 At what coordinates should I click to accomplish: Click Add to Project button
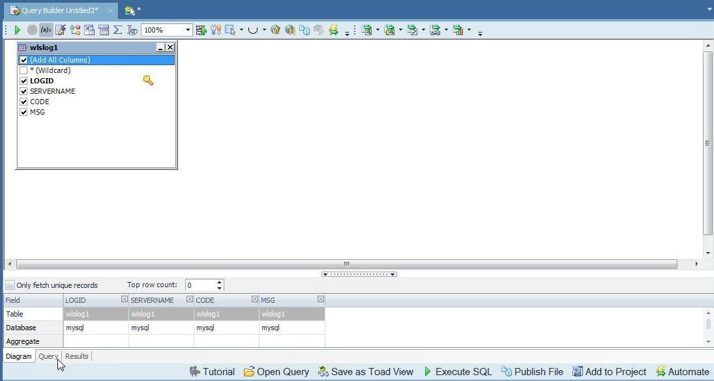tap(609, 371)
